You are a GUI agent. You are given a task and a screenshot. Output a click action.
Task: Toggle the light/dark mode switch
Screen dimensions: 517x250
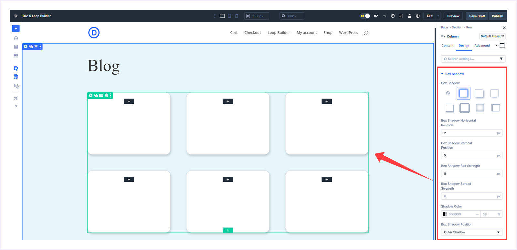pyautogui.click(x=365, y=16)
